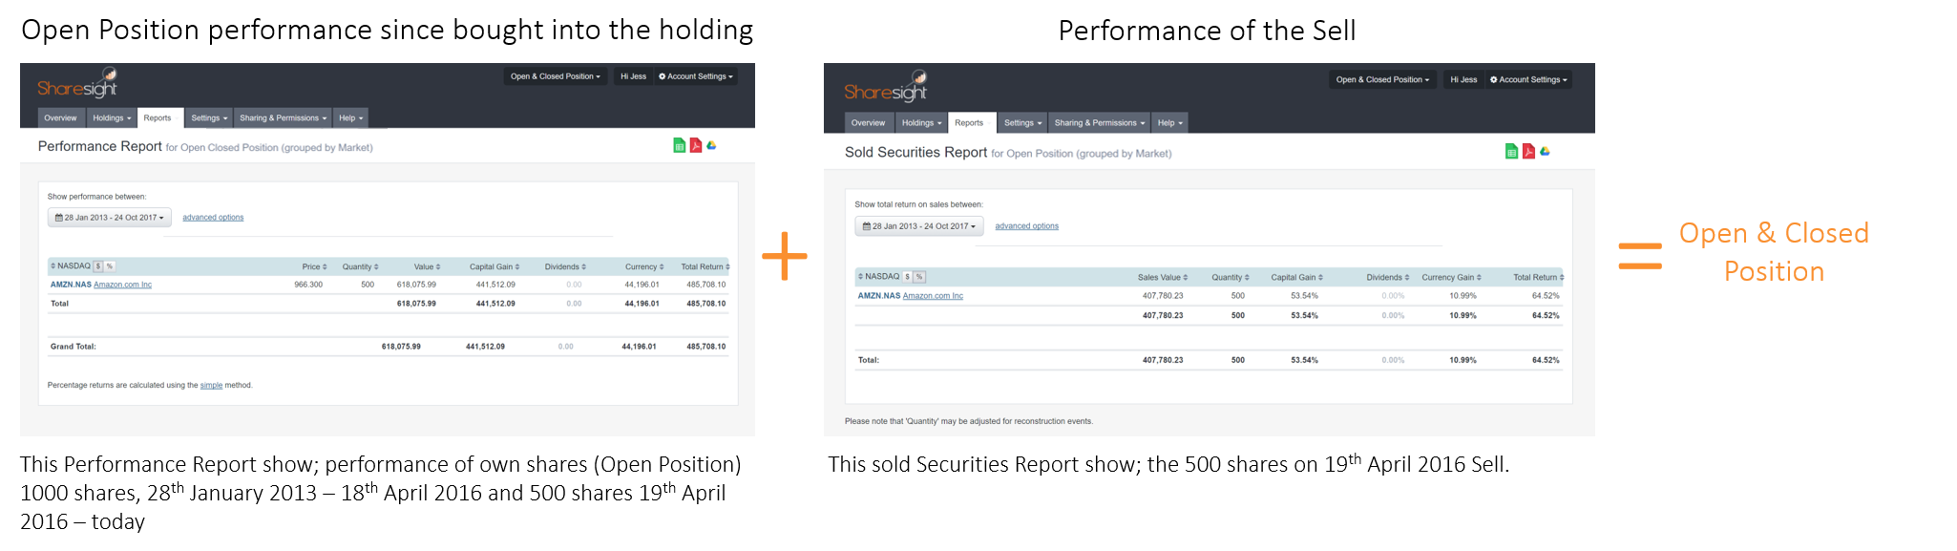Export Sold Securities Report to green spreadsheet icon
Viewport: 1957px width, 551px height.
[1511, 151]
